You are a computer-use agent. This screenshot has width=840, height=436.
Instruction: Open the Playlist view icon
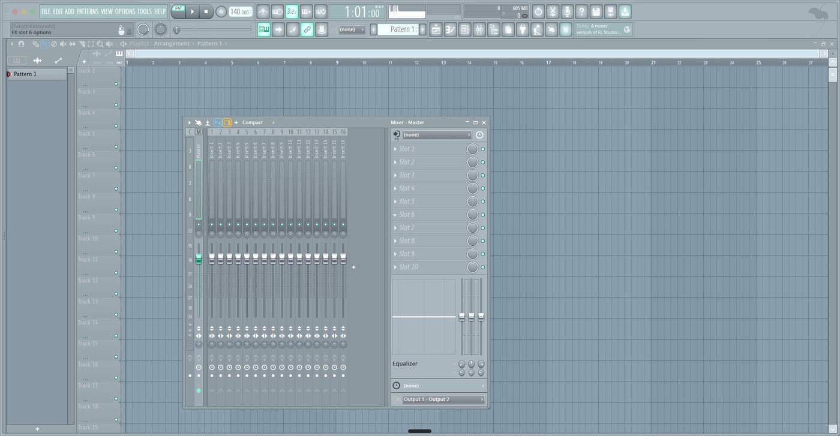(x=436, y=29)
